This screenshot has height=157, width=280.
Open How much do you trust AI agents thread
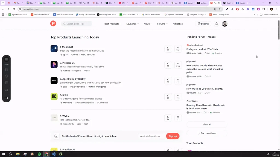pyautogui.click(x=205, y=89)
